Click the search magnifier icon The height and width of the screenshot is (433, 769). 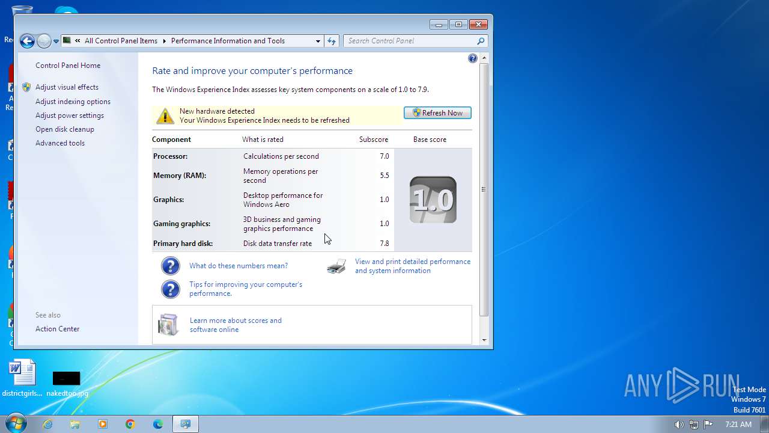point(481,41)
